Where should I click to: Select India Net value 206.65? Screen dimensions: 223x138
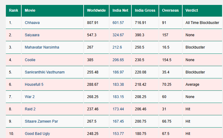tap(118, 60)
